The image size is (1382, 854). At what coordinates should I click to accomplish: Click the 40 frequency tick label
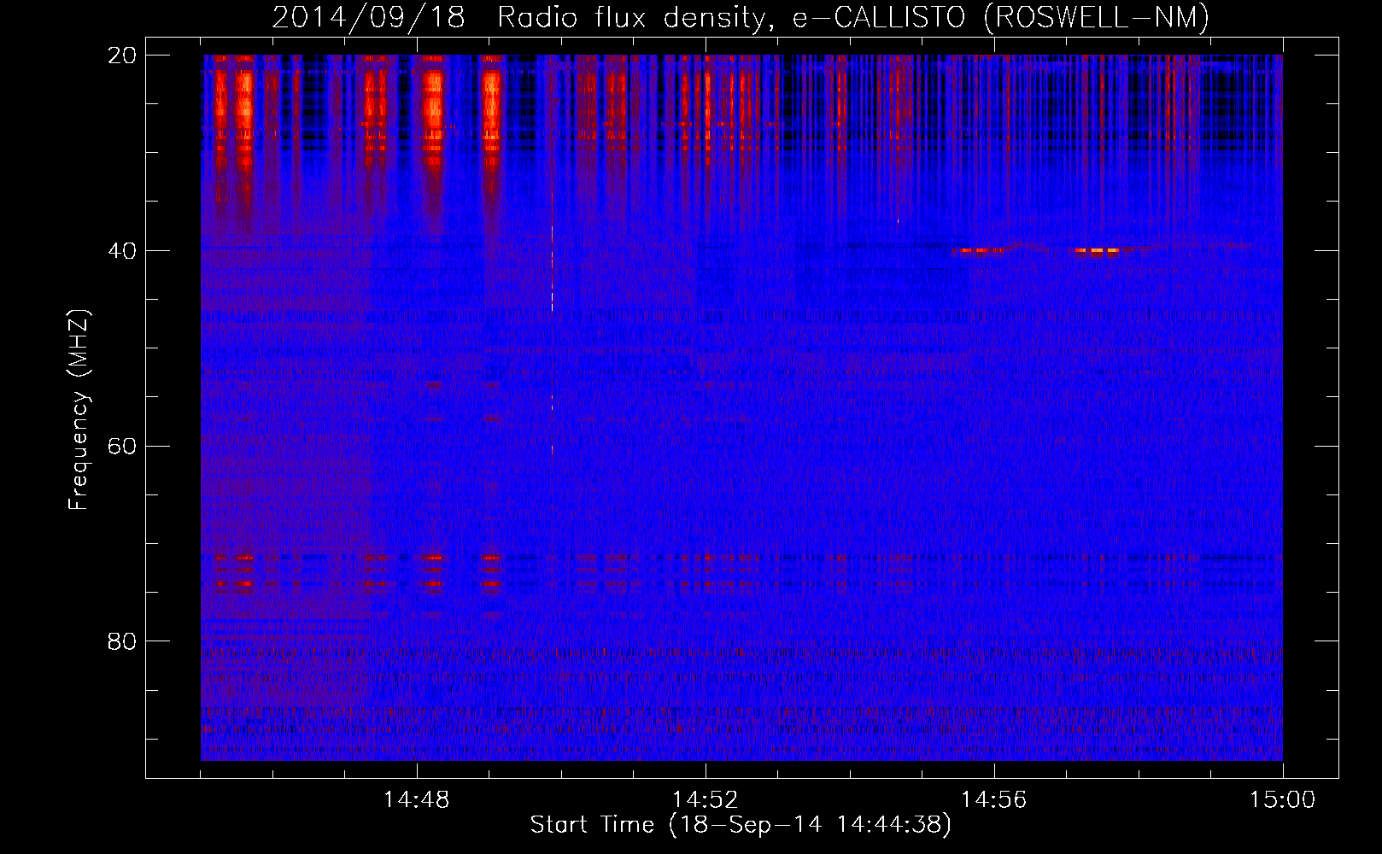point(122,251)
